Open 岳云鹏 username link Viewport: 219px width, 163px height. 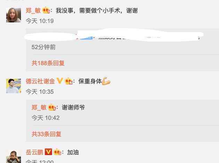(34, 152)
